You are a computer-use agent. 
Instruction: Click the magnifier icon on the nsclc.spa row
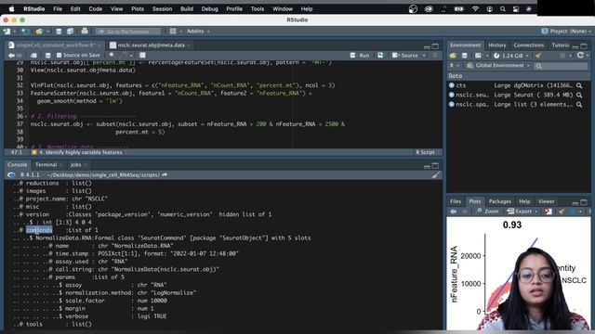point(579,105)
